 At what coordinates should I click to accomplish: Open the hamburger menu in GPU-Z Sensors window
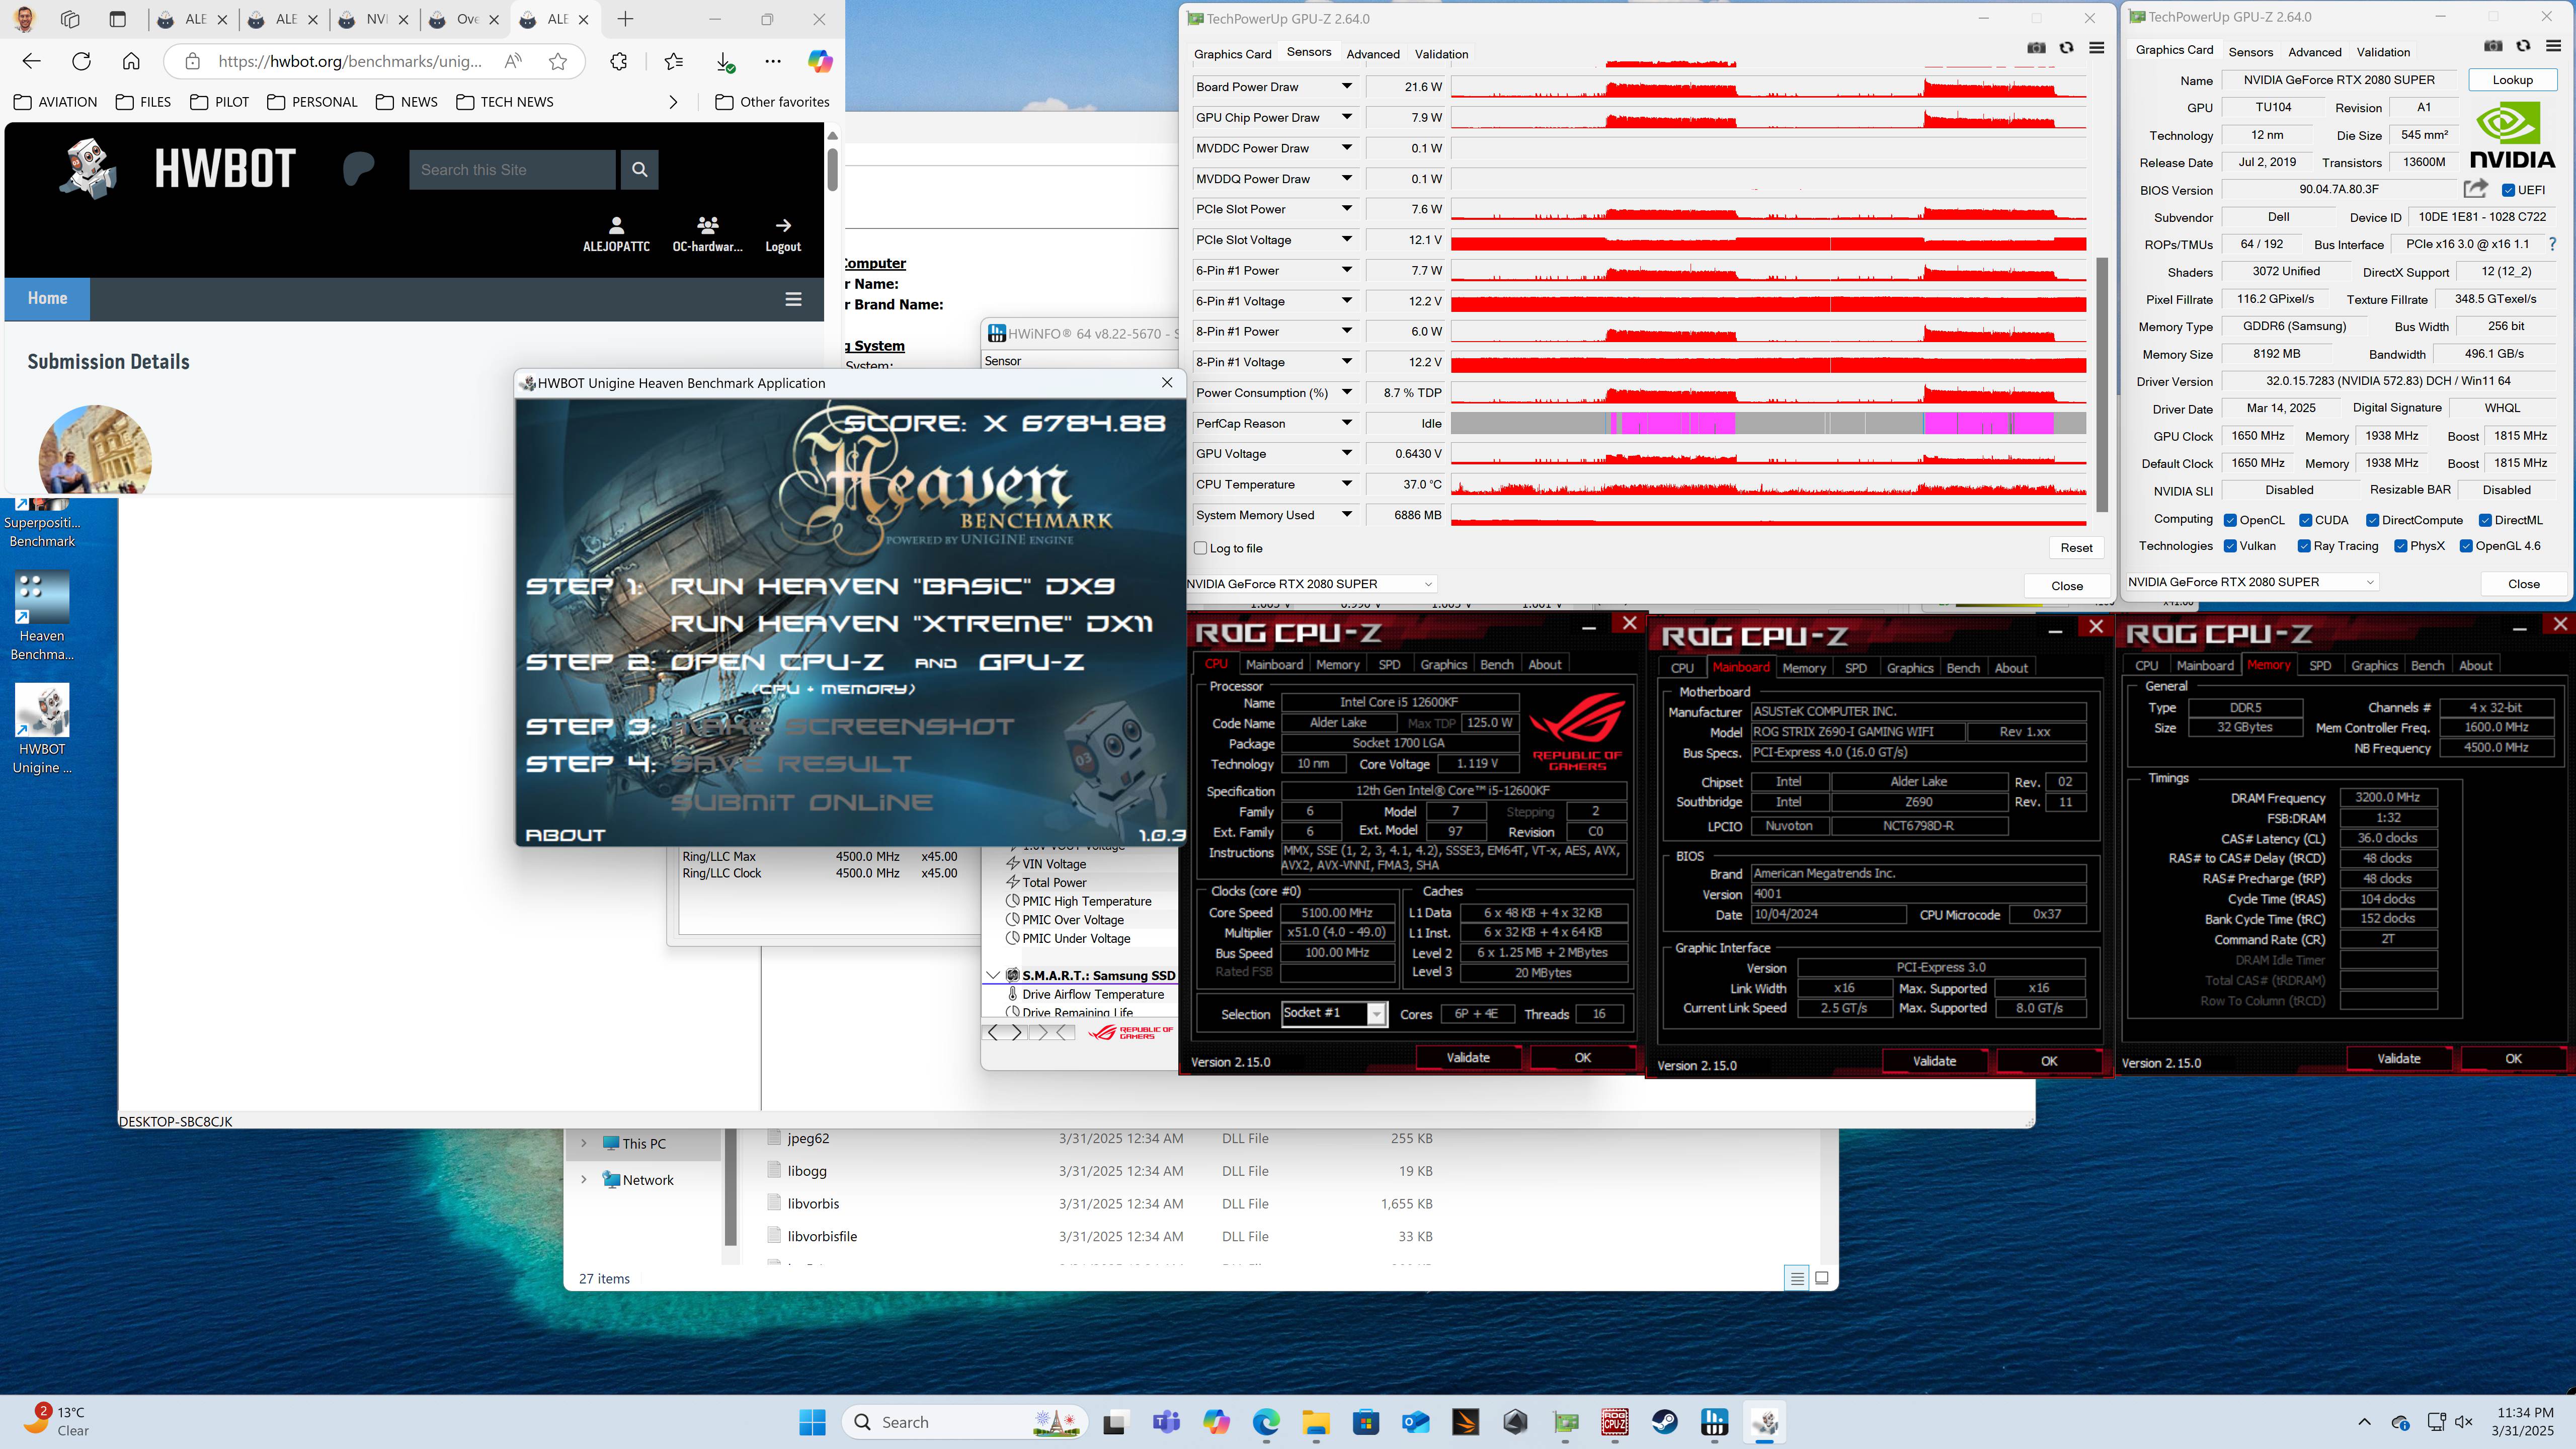(2097, 48)
